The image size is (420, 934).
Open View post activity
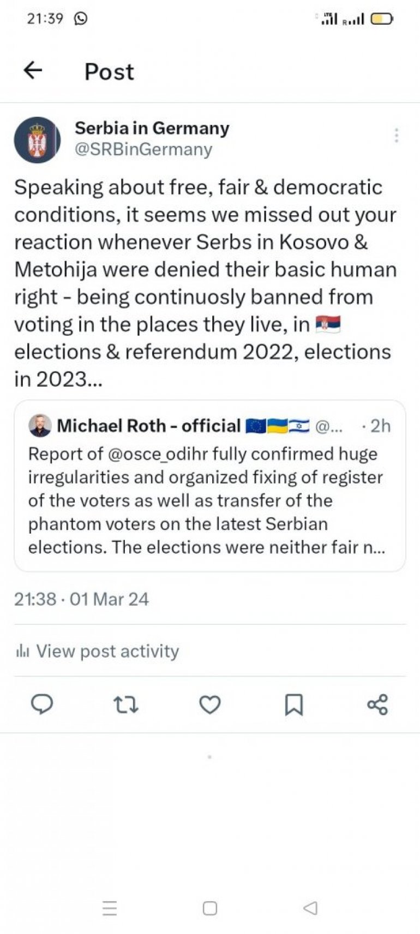pos(107,651)
